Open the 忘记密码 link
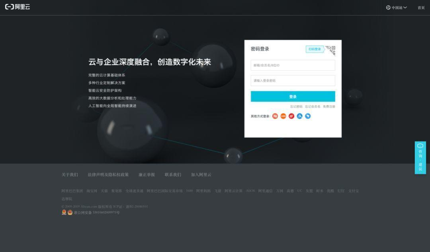The width and height of the screenshot is (430, 252). (x=296, y=107)
